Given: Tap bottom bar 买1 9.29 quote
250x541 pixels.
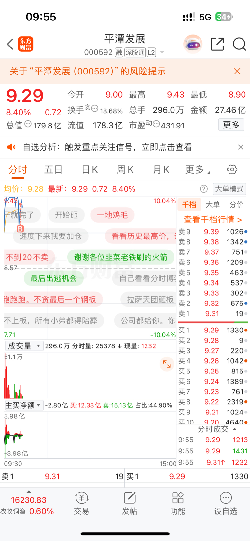Looking at the screenshot, I should 187,477.
